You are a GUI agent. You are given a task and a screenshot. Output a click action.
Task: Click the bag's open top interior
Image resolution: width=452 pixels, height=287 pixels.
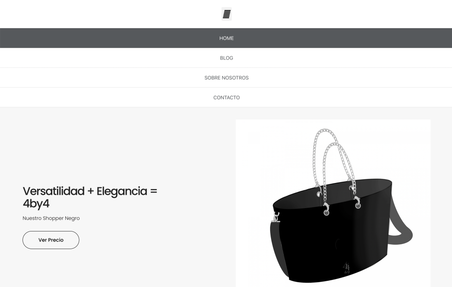point(331,191)
